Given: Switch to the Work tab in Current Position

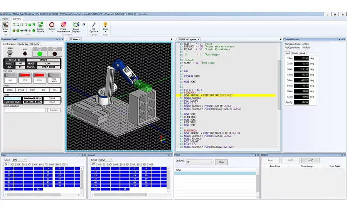Looking at the screenshot, I should (303, 53).
